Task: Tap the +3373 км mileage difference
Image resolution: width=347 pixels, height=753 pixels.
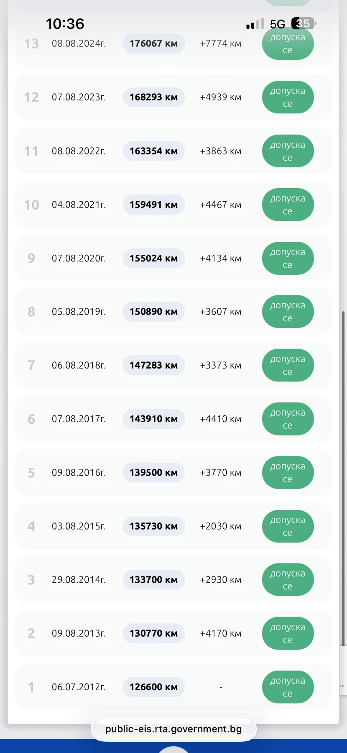Action: tap(220, 365)
